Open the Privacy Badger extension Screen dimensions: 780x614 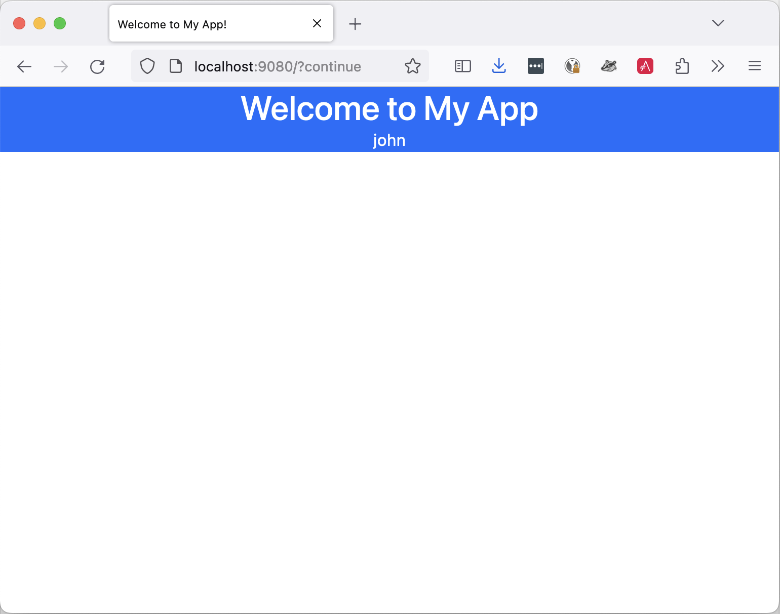coord(609,66)
